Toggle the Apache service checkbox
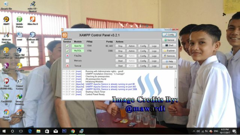 pyautogui.click(x=67, y=46)
